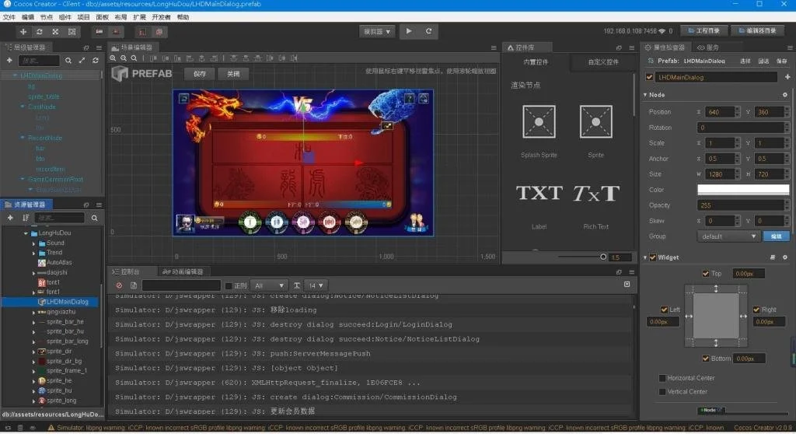Click the 工程目录 button

coord(707,31)
